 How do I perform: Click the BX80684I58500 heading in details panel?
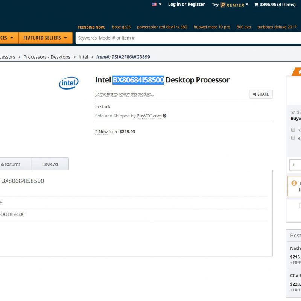23,181
